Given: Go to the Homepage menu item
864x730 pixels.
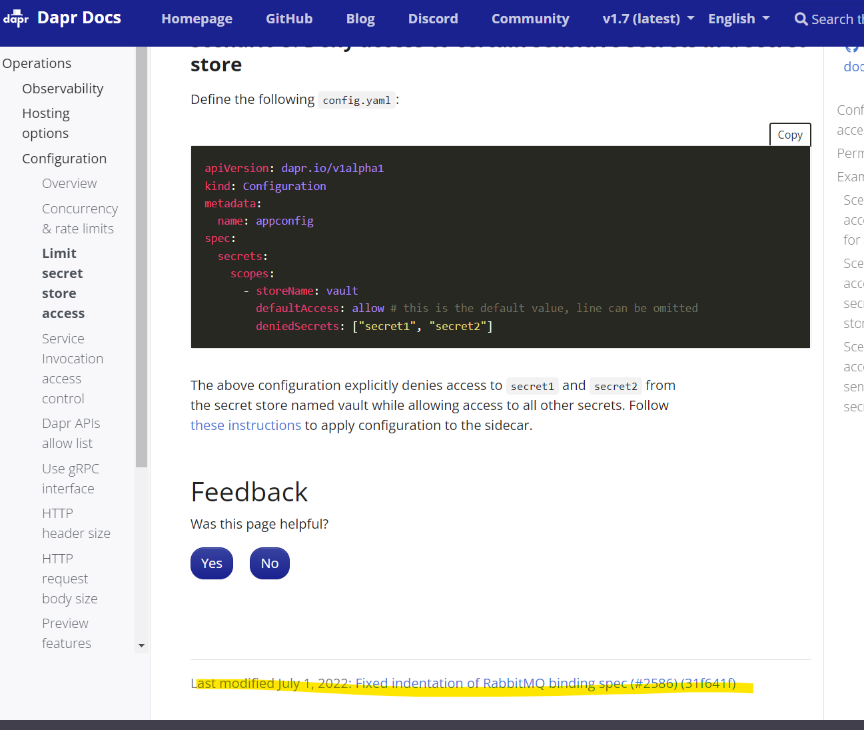Looking at the screenshot, I should click(197, 19).
